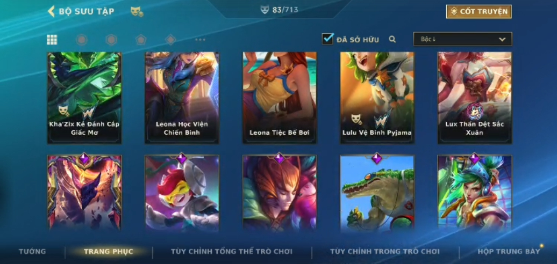Image resolution: width=557 pixels, height=264 pixels.
Task: Open Kha'Zix Kẻ Đánh Cắp Giấc Mơ skin
Action: (84, 98)
